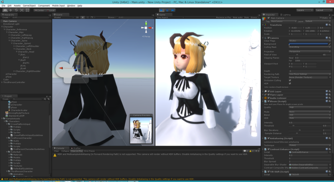The width and height of the screenshot is (334, 182).
Task: Select the Hand view tool
Action: click(x=5, y=10)
